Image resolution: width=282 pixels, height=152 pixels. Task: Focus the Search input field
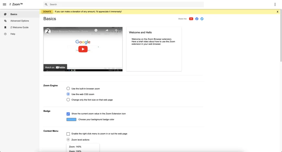click(x=123, y=4)
